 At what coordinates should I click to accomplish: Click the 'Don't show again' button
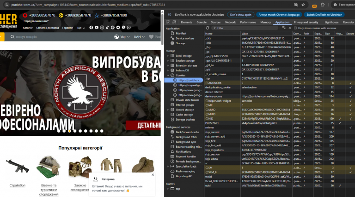click(x=240, y=15)
